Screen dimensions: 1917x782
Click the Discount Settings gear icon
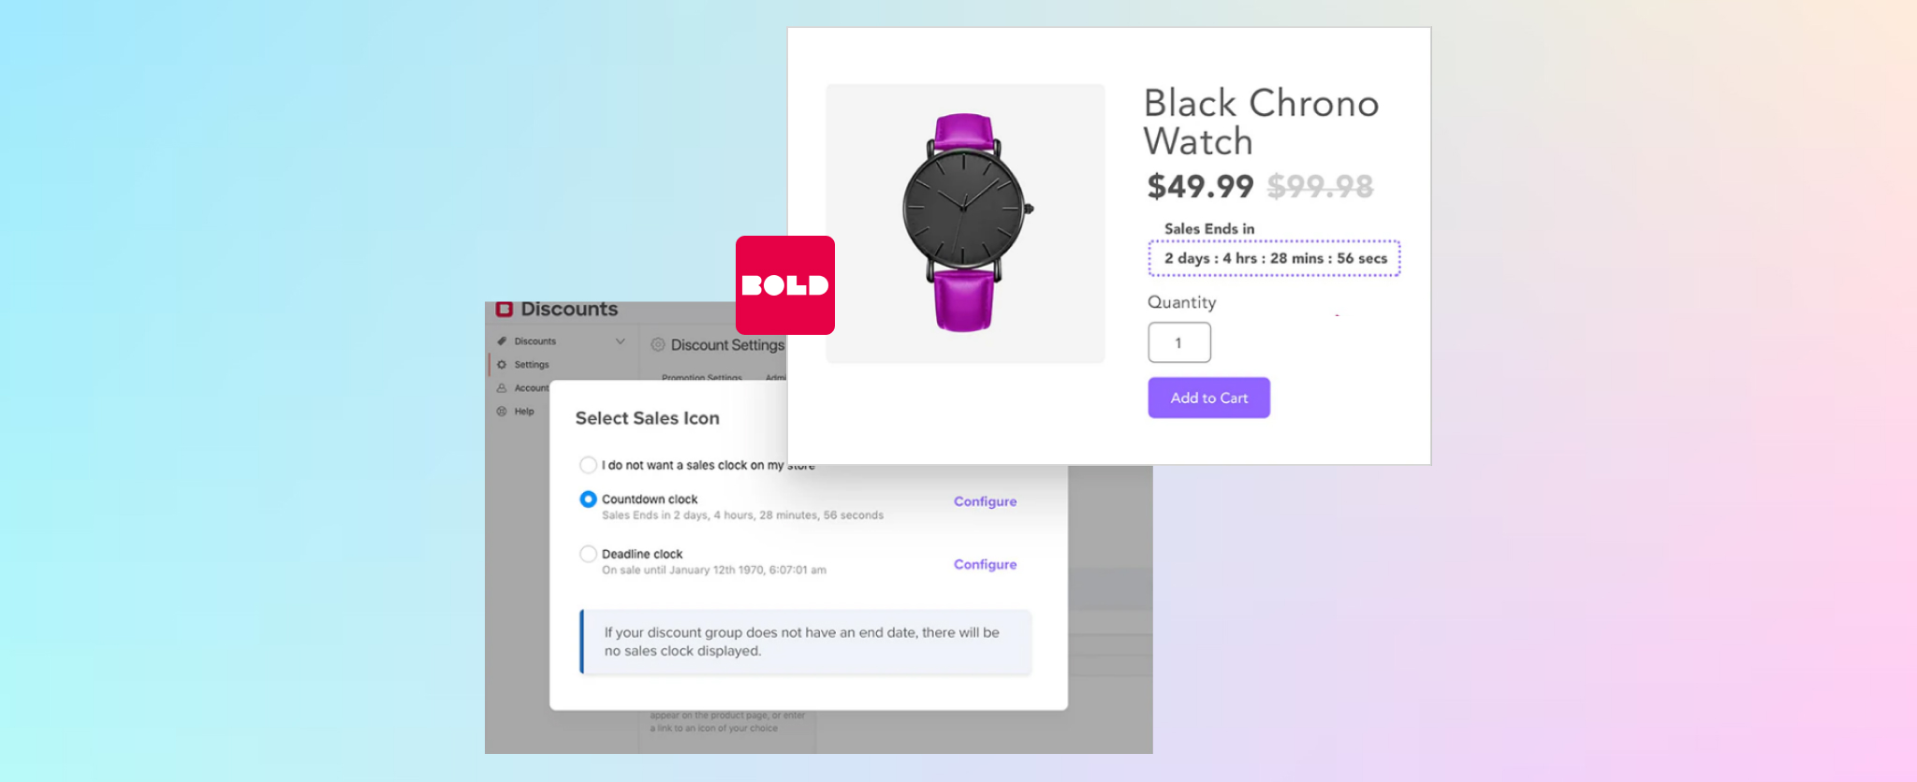(658, 345)
